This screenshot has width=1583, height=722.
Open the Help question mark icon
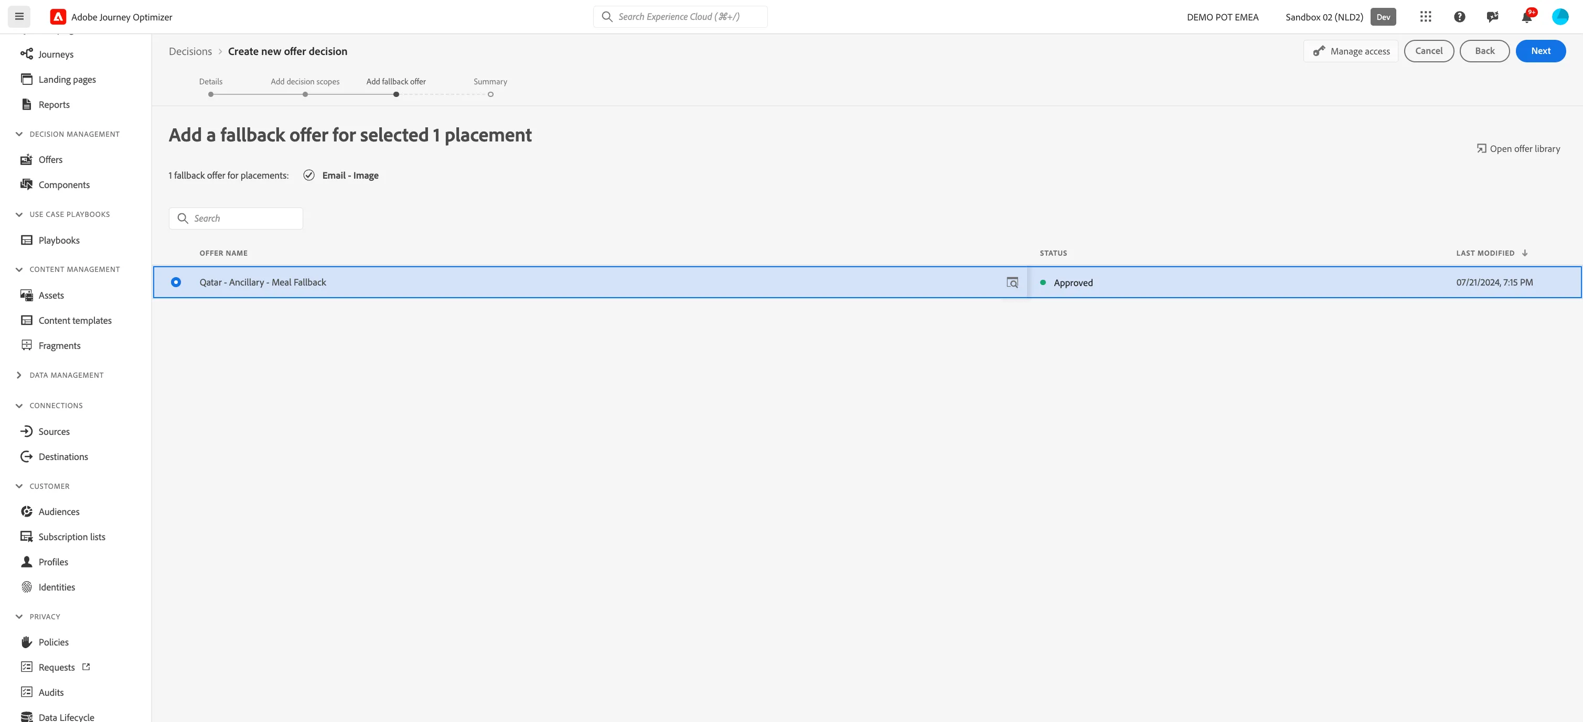pyautogui.click(x=1460, y=17)
